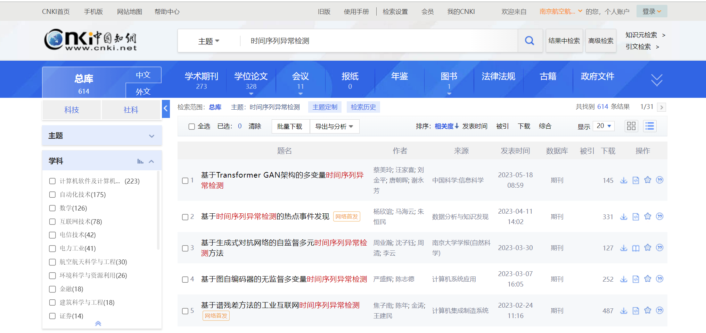Collapse the 学科 filter panel
This screenshot has height=333, width=706.
coord(151,161)
